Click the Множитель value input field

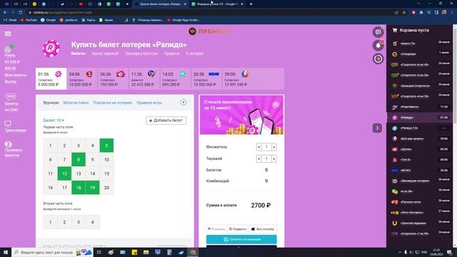pos(266,147)
